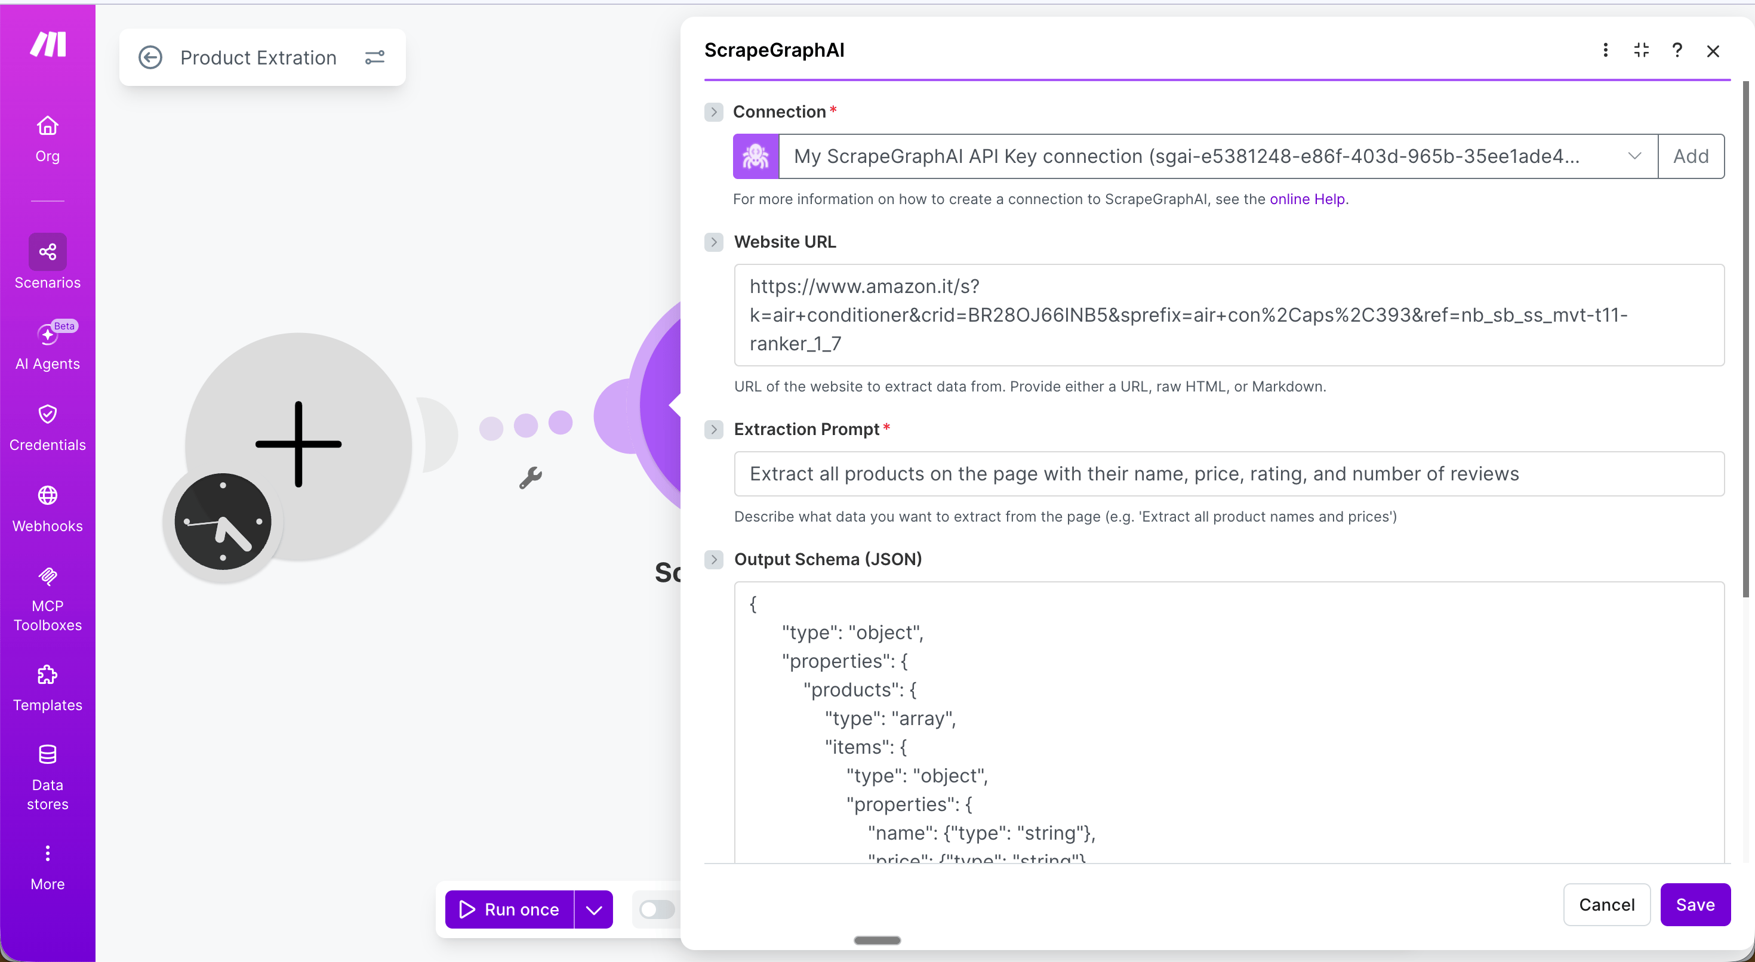This screenshot has height=962, width=1755.
Task: Collapse the ScrapeGraphAI panel size
Action: [x=1641, y=50]
